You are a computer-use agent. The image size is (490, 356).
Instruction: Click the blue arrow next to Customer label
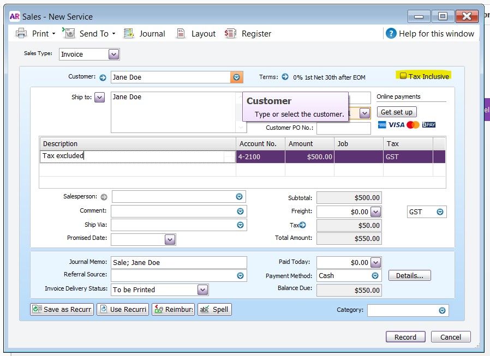point(103,77)
